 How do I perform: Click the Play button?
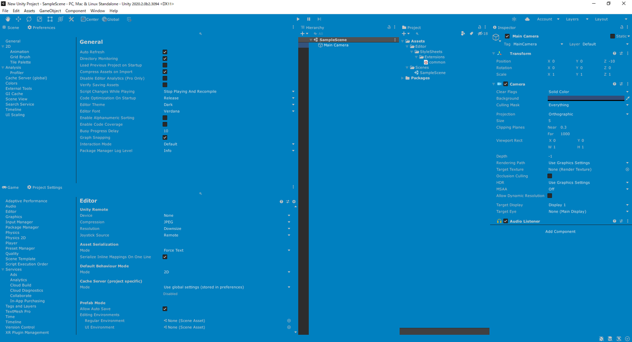coord(298,19)
